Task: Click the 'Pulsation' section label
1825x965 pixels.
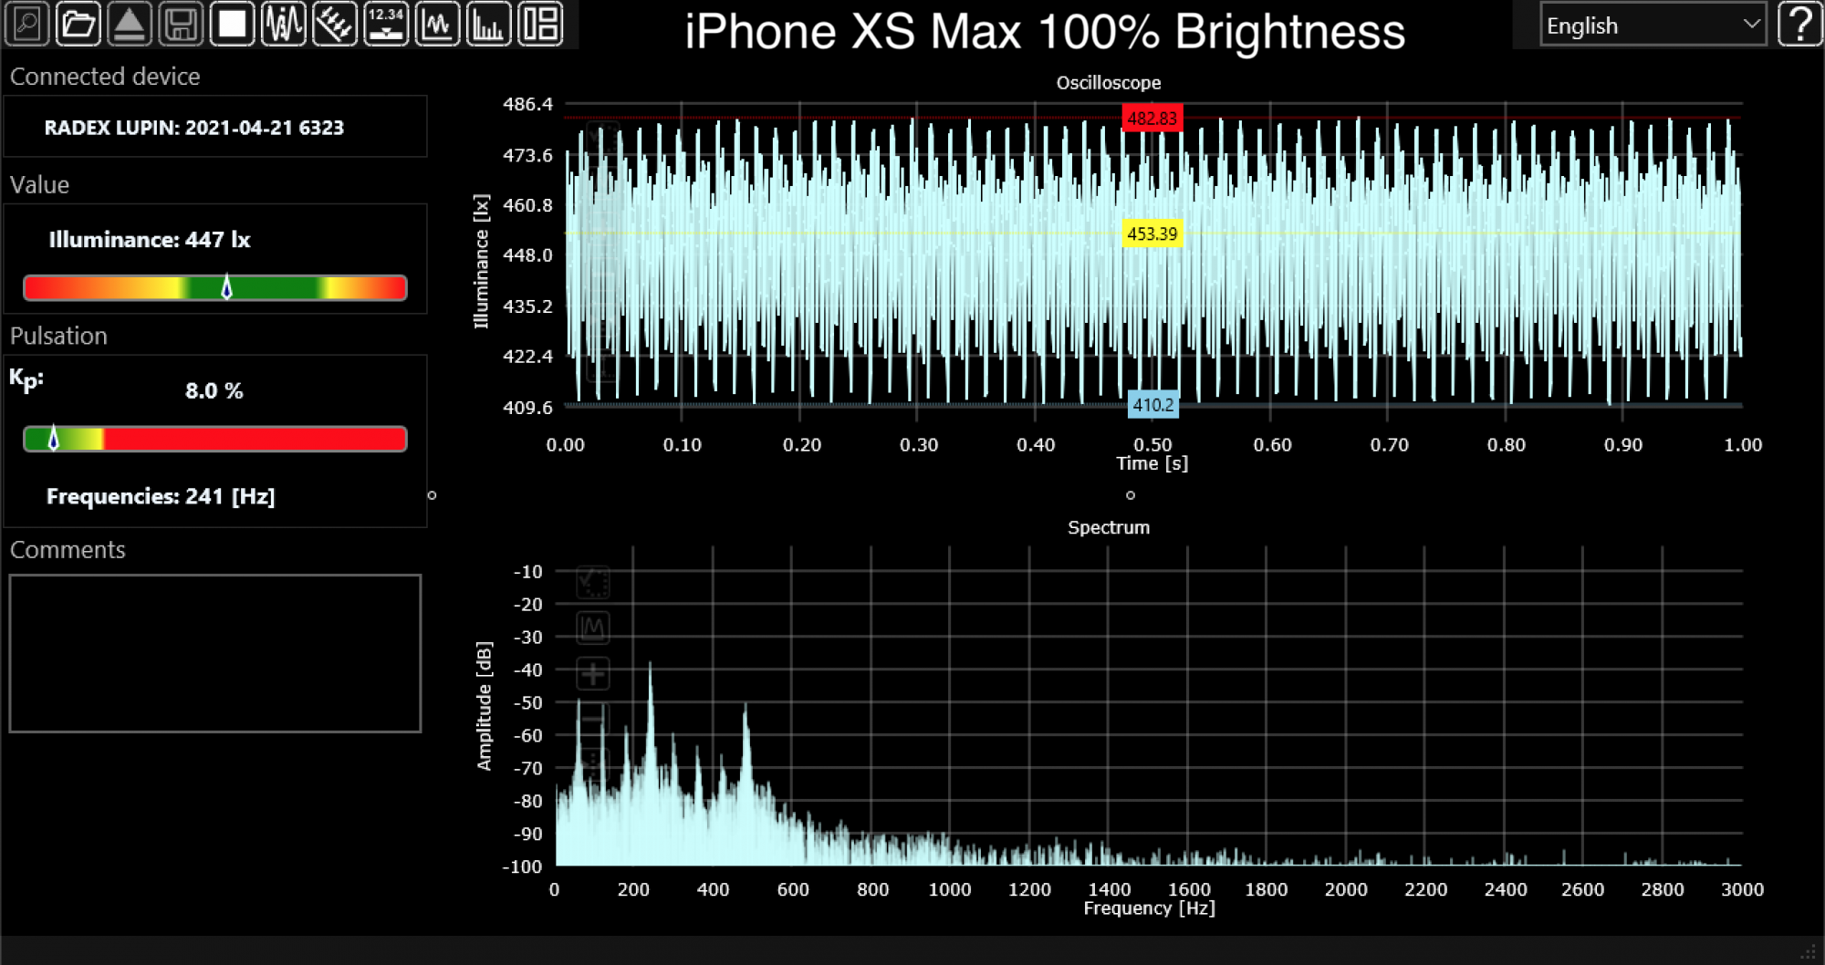Action: [58, 336]
